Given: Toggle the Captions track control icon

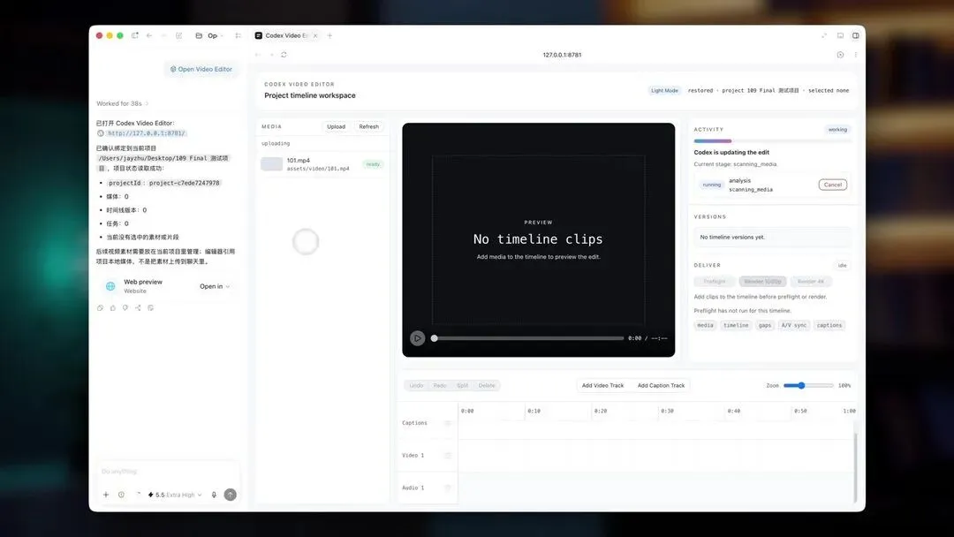Looking at the screenshot, I should point(448,423).
